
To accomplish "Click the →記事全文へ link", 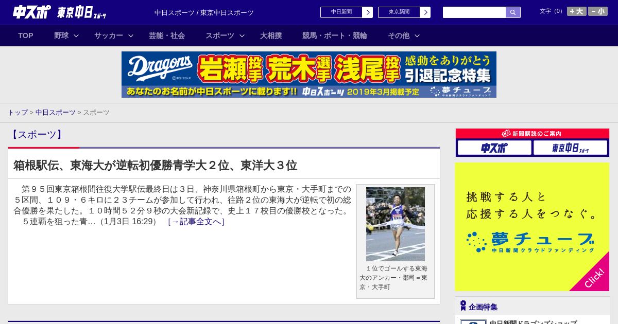I will coord(196,222).
